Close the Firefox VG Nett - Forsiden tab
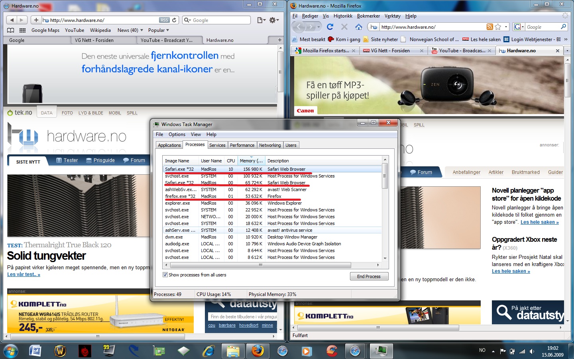The image size is (574, 359). pos(422,51)
